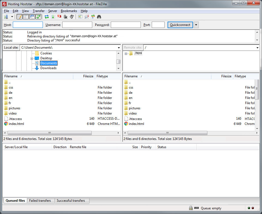Open the Quickconnect history dropdown

pyautogui.click(x=196, y=25)
